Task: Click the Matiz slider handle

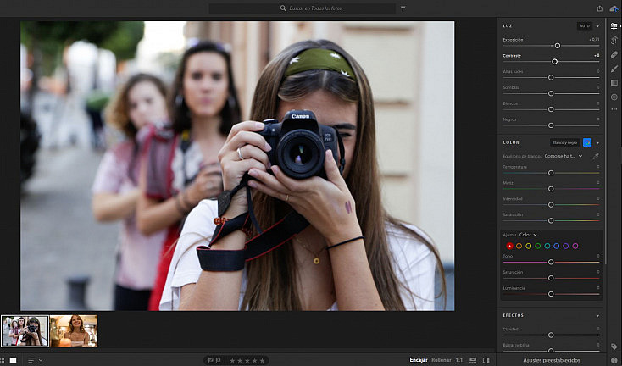Action: 551,189
